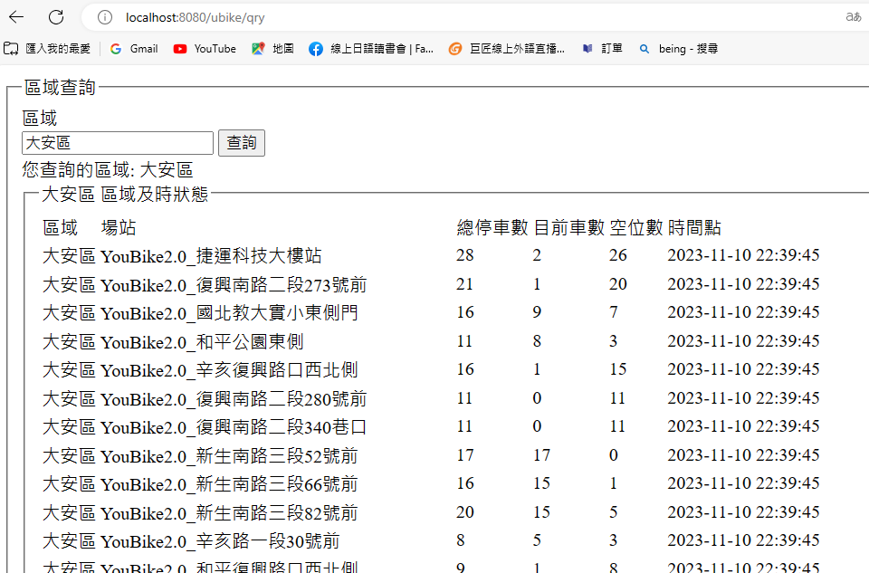The image size is (869, 573).
Task: Open being - 搜尋 bookmark
Action: click(679, 49)
